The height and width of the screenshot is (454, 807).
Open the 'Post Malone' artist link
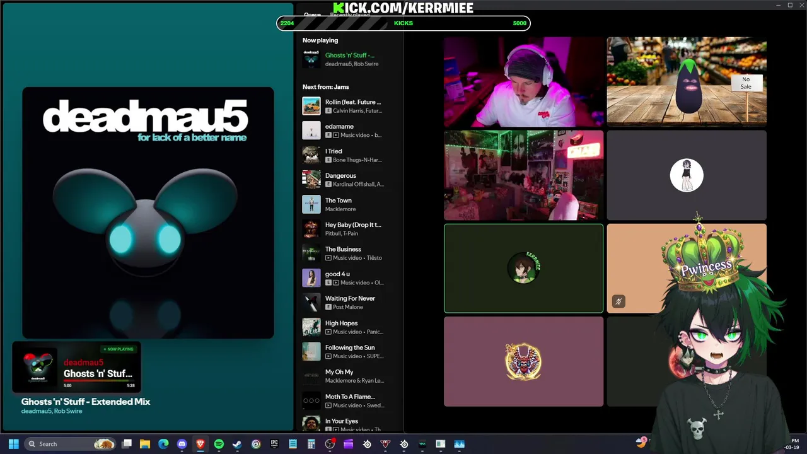click(348, 307)
